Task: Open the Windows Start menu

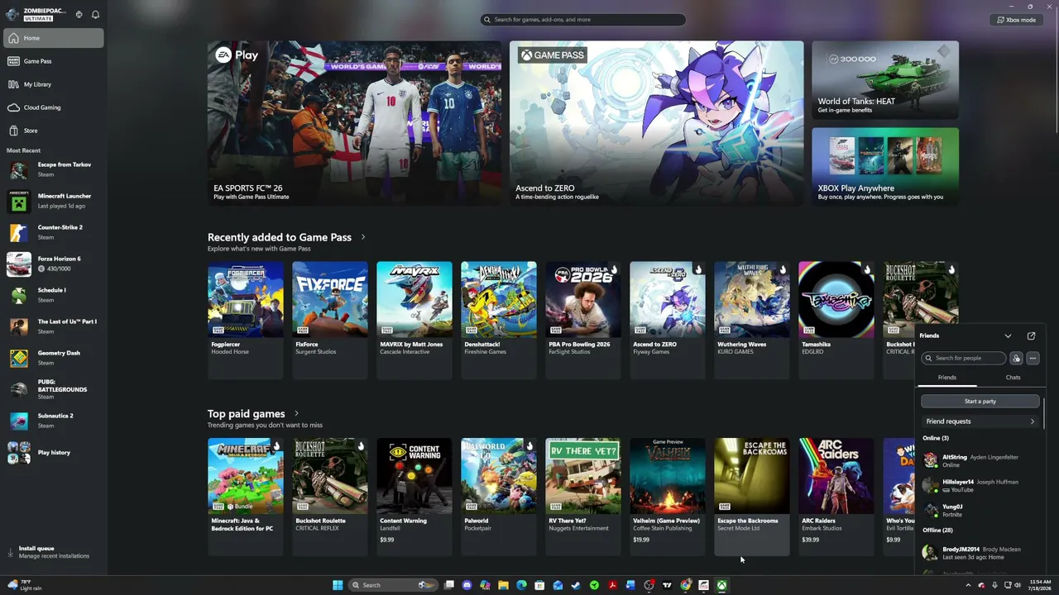Action: pos(338,585)
